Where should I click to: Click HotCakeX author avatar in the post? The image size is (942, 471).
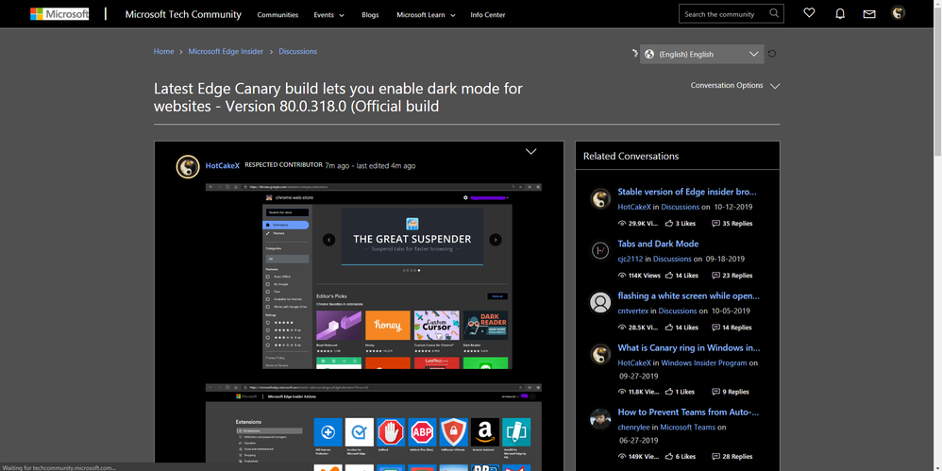(188, 167)
